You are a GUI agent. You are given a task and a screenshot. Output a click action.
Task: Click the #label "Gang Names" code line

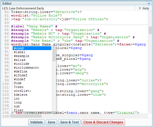[x=34, y=26]
